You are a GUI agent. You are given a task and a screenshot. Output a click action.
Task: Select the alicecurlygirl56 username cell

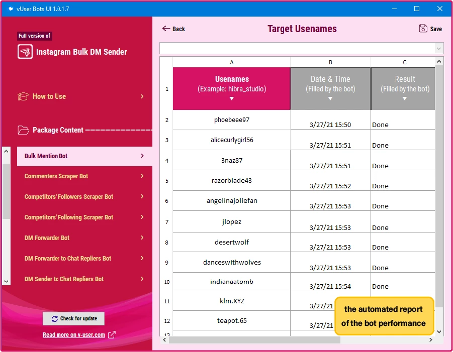pos(231,140)
